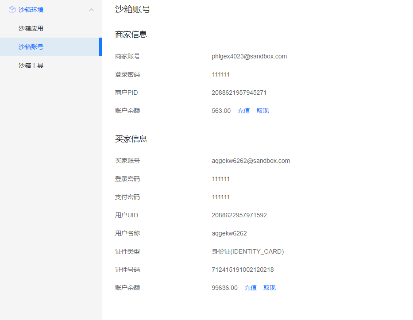Select merchant account phlgex4023@sandbox.com
The width and height of the screenshot is (413, 320).
(x=249, y=56)
